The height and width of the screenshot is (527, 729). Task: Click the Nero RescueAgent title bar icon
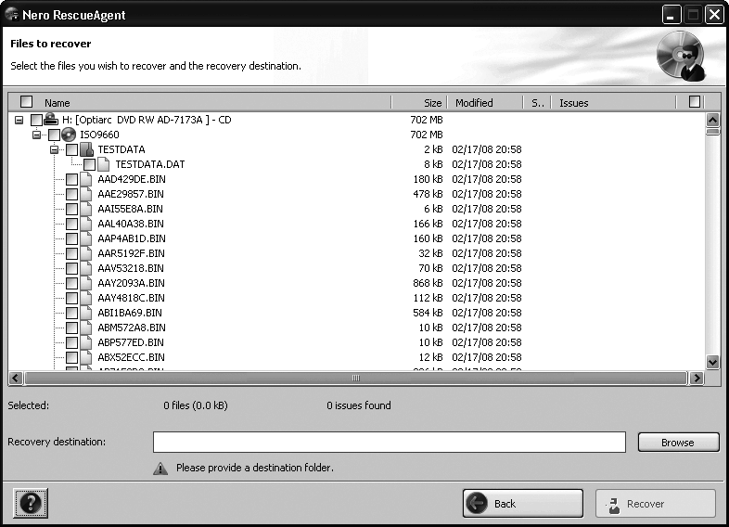[12, 15]
